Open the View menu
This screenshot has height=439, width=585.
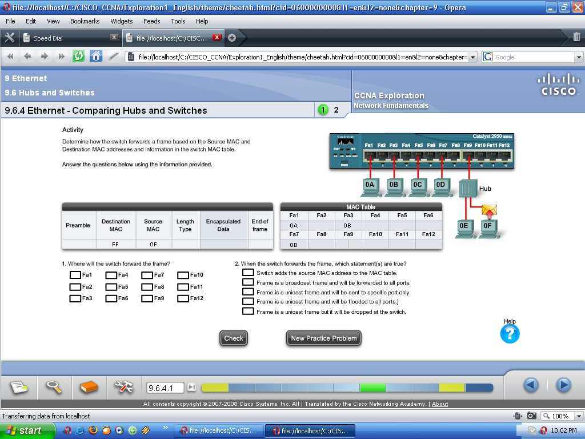53,21
